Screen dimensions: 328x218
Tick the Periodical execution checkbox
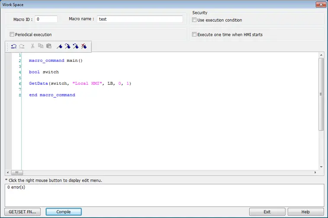tap(12, 34)
